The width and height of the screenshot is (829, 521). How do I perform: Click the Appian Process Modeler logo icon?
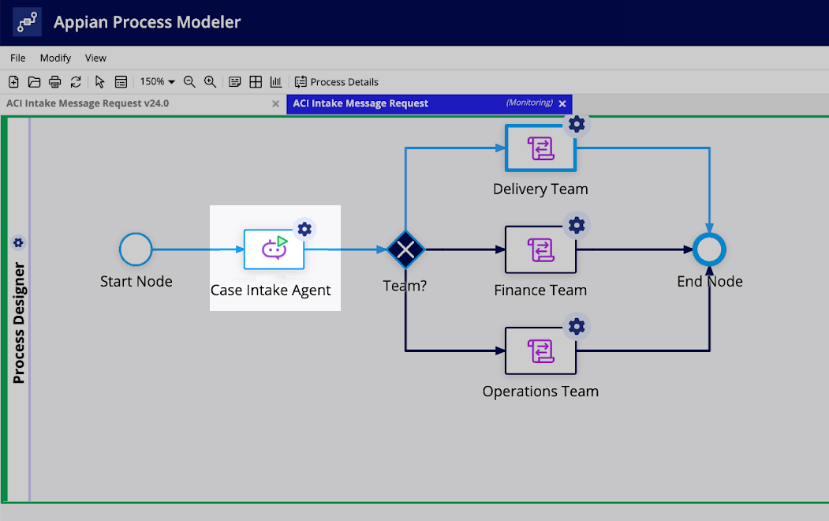click(x=27, y=22)
